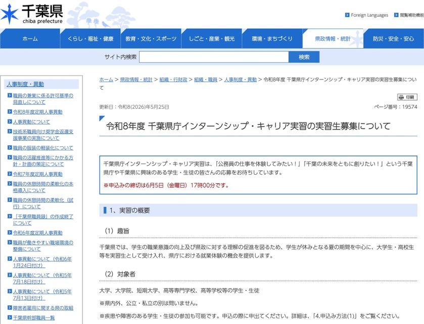Open 人事異動について(令和5年7月18日付け)
Image resolution: width=424 pixels, height=324 pixels.
pos(42,278)
